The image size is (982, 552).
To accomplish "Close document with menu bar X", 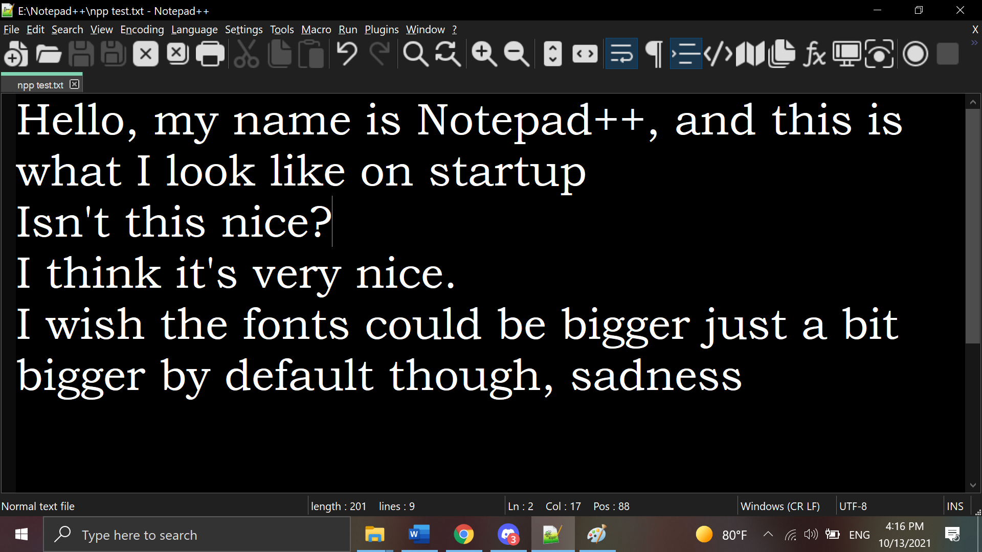I will tap(975, 30).
